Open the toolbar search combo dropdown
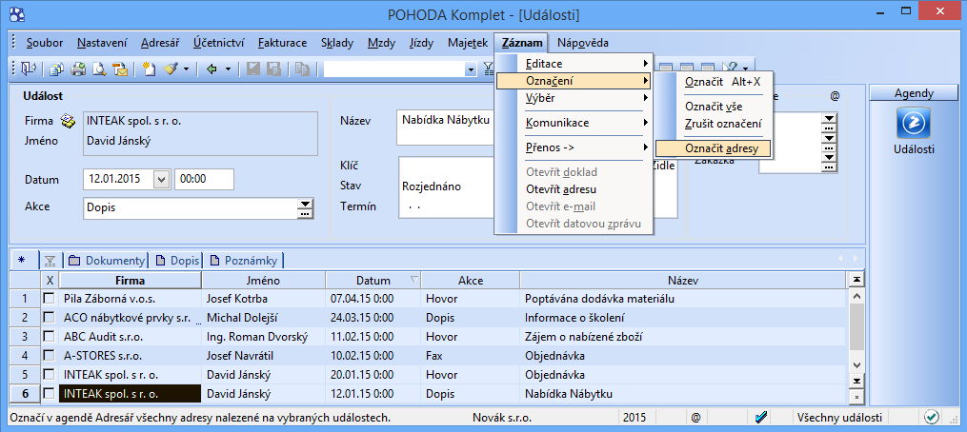Viewport: 967px width, 432px height. 472,69
